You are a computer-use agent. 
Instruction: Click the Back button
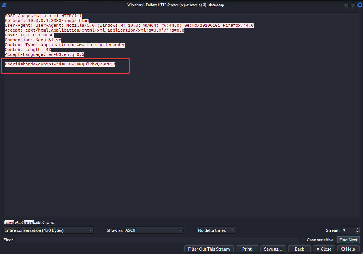299,249
